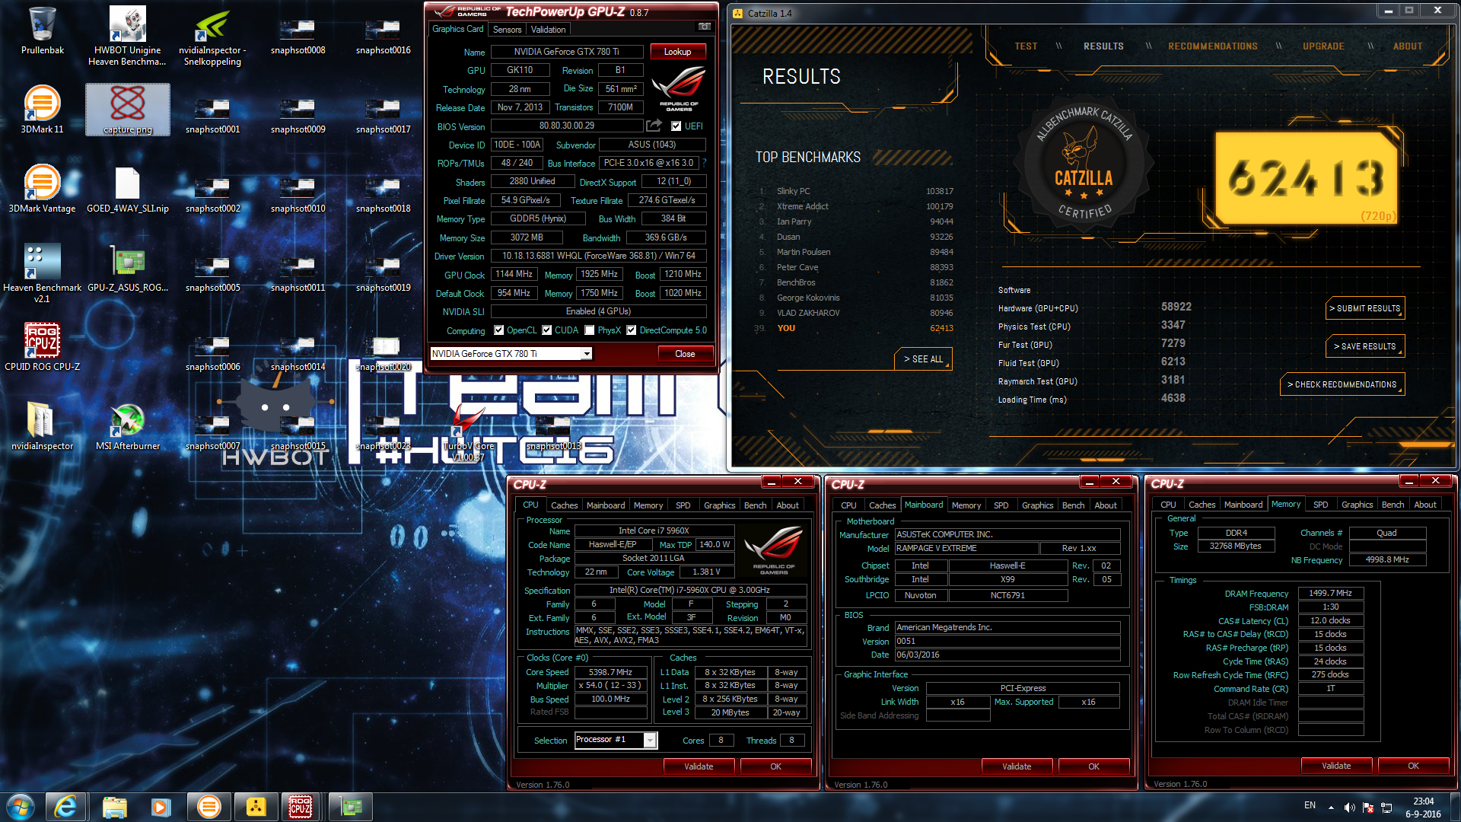The image size is (1461, 822).
Task: Click the GPU-Z screenshot camera icon
Action: pyautogui.click(x=705, y=27)
